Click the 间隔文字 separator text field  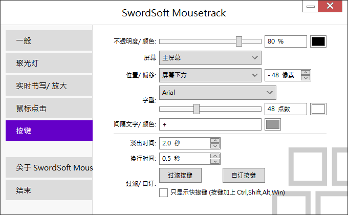point(210,124)
